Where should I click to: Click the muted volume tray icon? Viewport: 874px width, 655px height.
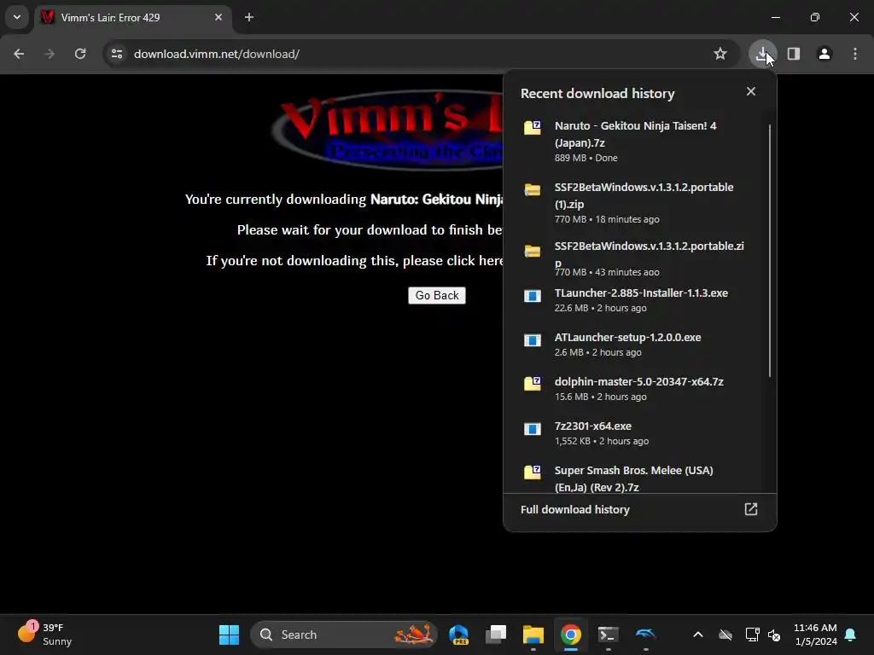(773, 635)
